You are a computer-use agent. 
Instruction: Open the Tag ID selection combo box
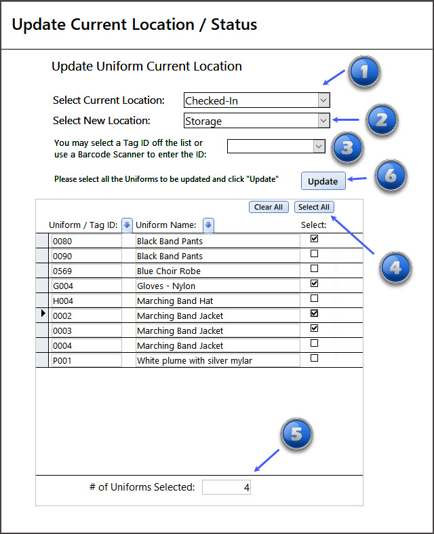[319, 146]
